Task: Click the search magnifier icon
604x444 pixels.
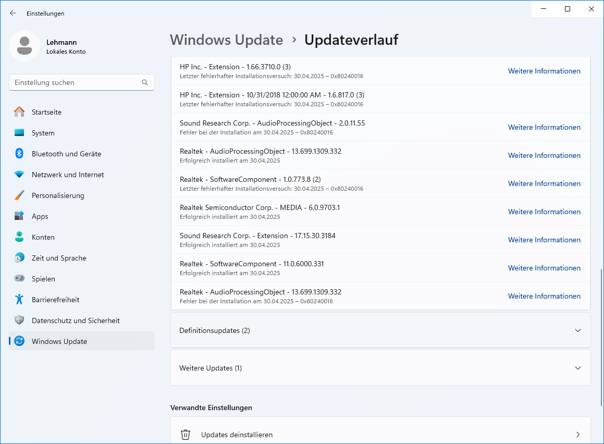Action: point(145,82)
